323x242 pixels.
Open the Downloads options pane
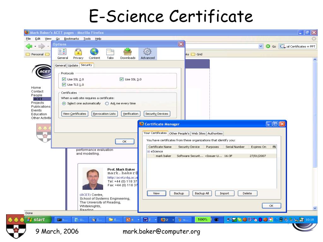point(128,54)
